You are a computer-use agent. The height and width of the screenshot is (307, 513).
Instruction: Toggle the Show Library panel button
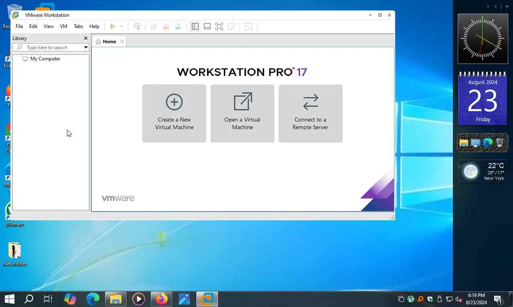click(x=195, y=26)
